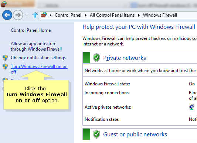Screen dimensions: 197x143
Task: Click firewall icon in window title bar
Action: click(x=4, y=4)
